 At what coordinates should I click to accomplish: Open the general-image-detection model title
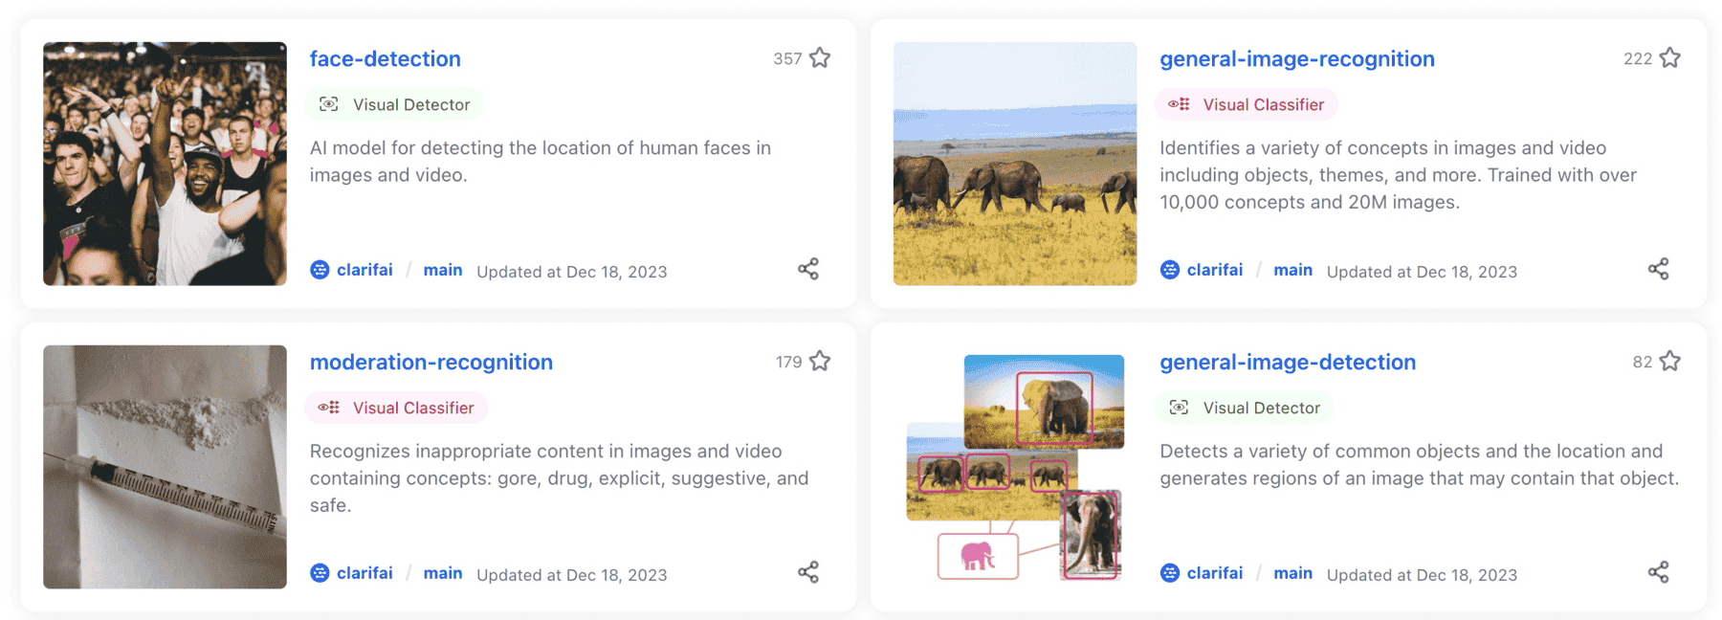tap(1287, 363)
